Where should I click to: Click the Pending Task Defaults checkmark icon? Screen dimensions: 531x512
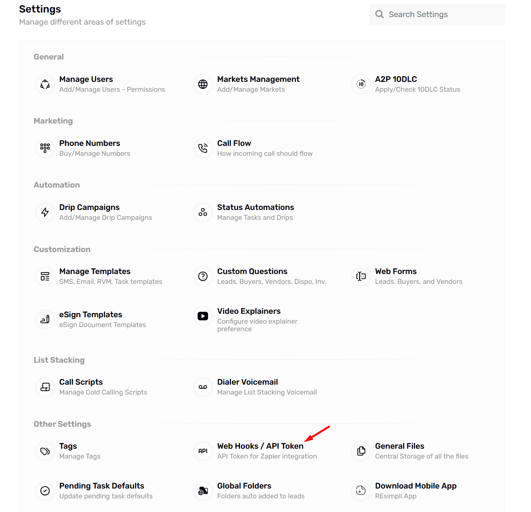pyautogui.click(x=45, y=491)
